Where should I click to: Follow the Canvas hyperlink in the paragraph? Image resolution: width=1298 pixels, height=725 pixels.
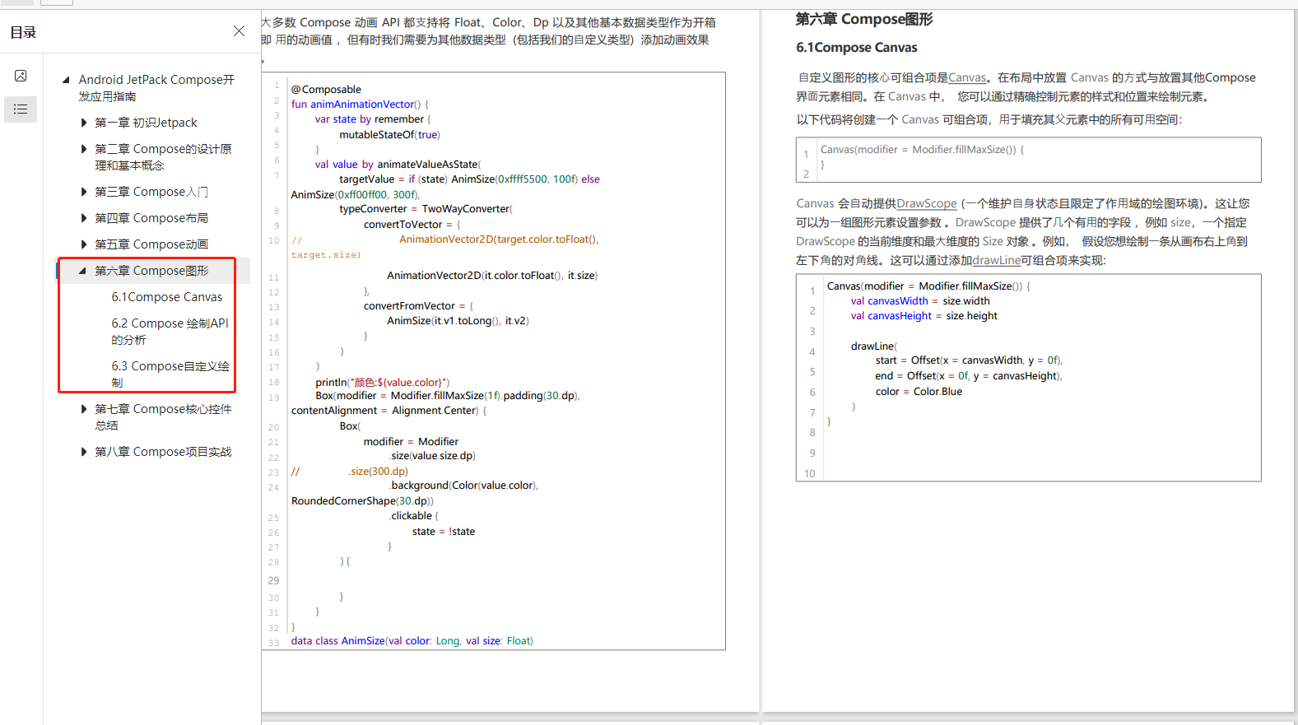(967, 77)
